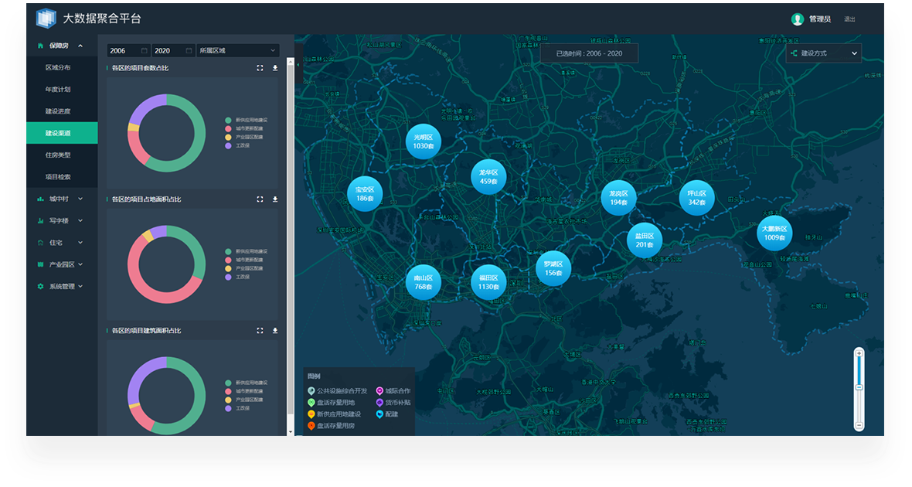Click the 新供应用地建设 yellow legend pin
The image size is (912, 487).
pyautogui.click(x=311, y=414)
